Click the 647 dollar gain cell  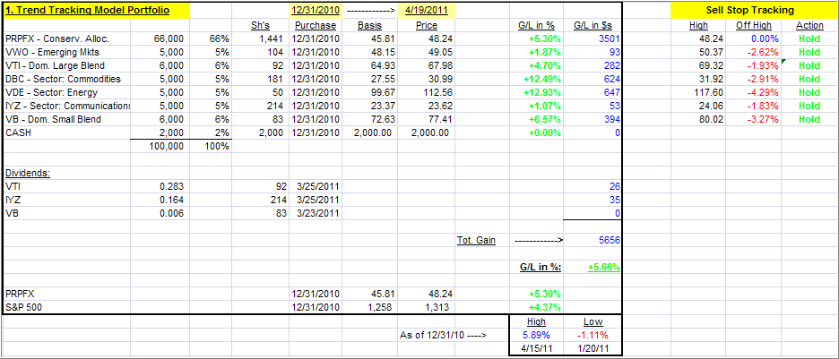592,92
